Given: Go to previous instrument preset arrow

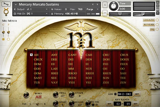Looking at the screenshot, I should click(93, 4).
